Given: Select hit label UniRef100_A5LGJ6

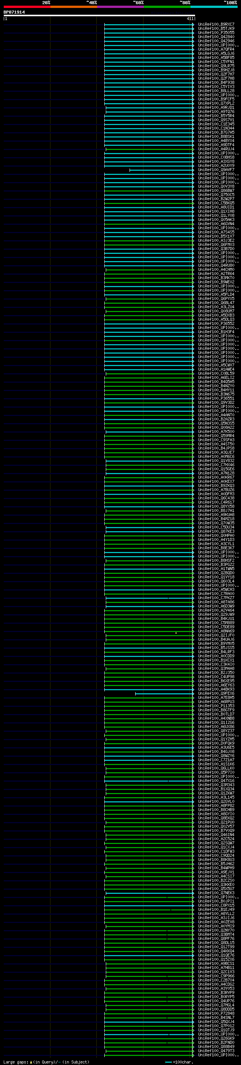Looking at the screenshot, I should pos(216,53).
